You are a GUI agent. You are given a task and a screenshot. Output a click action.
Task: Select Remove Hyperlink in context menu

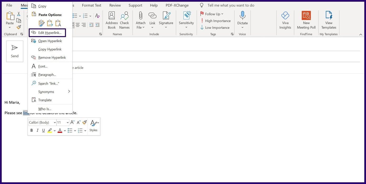pyautogui.click(x=50, y=57)
